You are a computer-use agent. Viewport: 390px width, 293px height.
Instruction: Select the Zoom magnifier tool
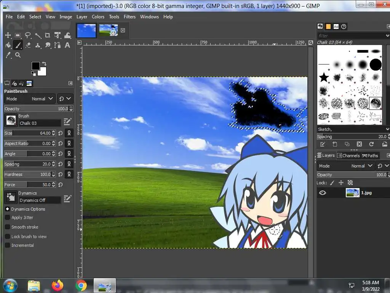point(18,55)
